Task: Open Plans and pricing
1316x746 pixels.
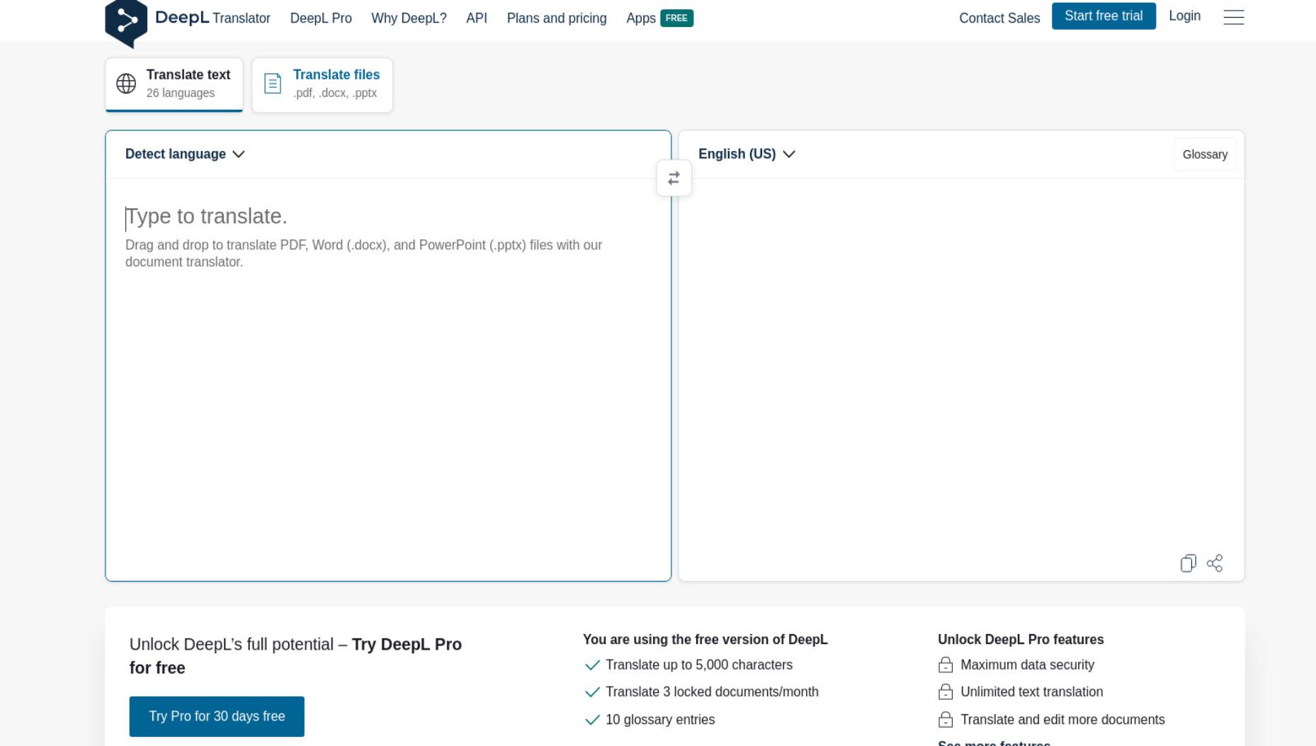Action: 557,18
